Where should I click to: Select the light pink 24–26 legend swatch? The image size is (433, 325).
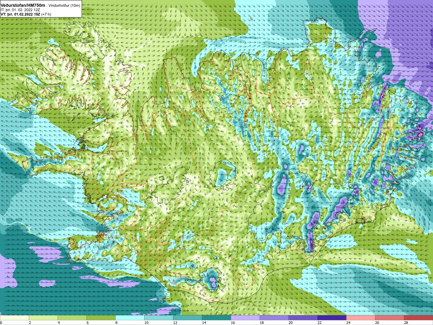[361, 318]
